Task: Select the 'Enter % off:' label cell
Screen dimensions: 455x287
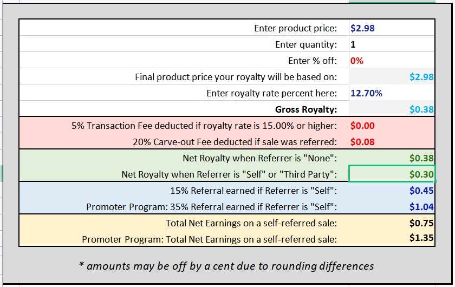Action: (184, 60)
